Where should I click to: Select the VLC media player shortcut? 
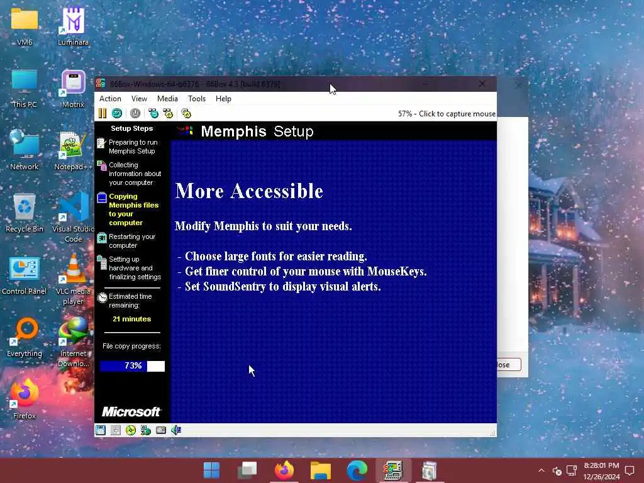[x=73, y=280]
